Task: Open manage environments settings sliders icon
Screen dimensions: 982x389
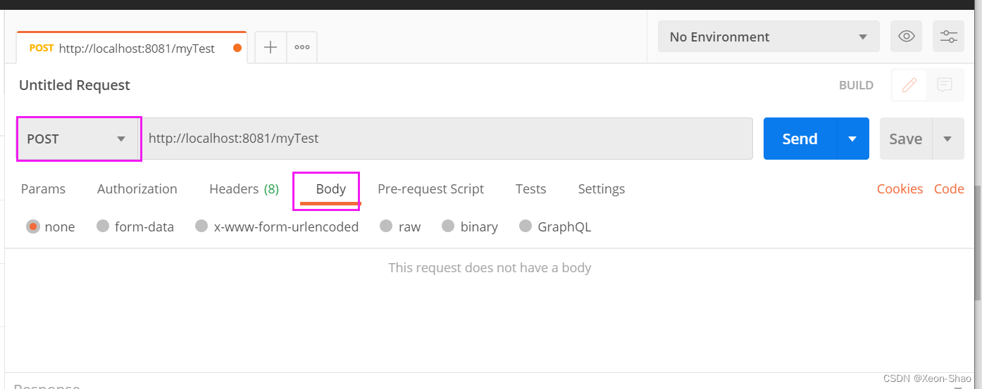Action: coord(949,37)
